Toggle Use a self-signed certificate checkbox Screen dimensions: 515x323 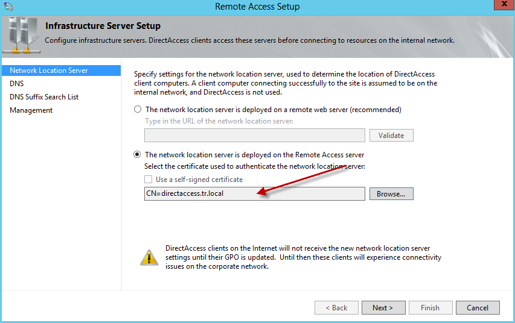[x=149, y=180]
